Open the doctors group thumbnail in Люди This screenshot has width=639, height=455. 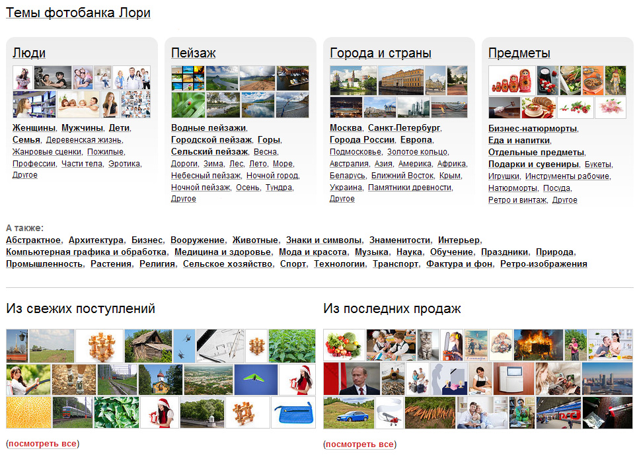pyautogui.click(x=132, y=77)
